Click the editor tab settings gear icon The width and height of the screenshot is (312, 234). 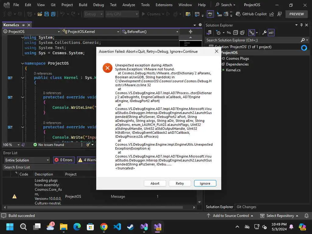click(x=200, y=25)
